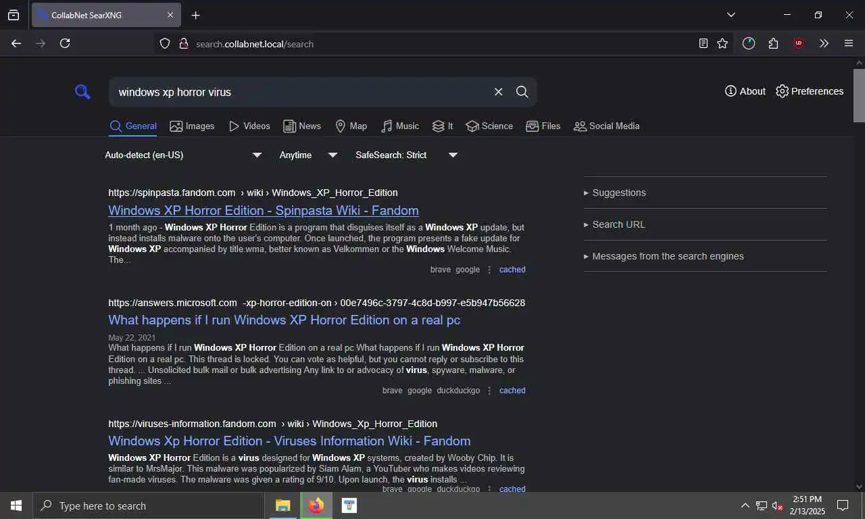Click the muted volume tray icon

click(778, 505)
